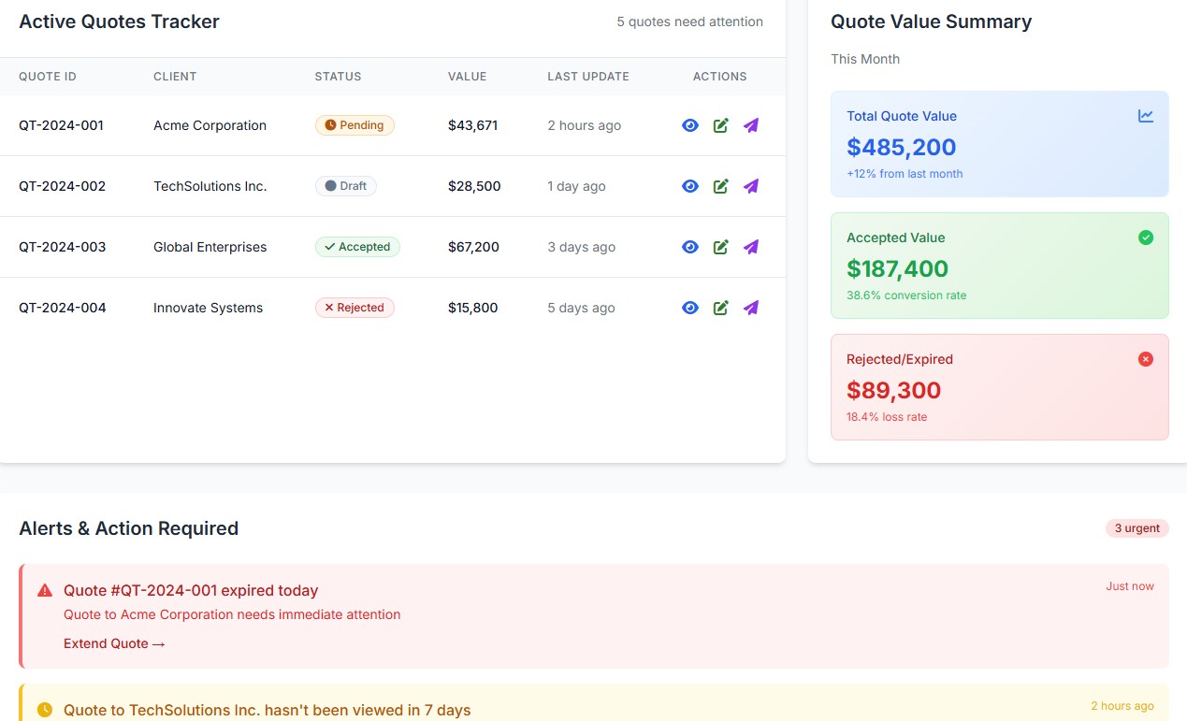
Task: Click the $43,671 value cell
Action: [472, 125]
